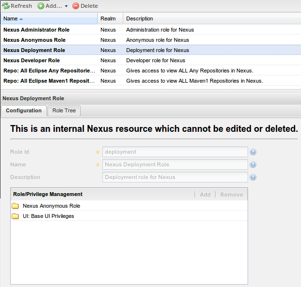This screenshot has width=301, height=287.
Task: Click the help icon beside Description field
Action: (x=253, y=177)
